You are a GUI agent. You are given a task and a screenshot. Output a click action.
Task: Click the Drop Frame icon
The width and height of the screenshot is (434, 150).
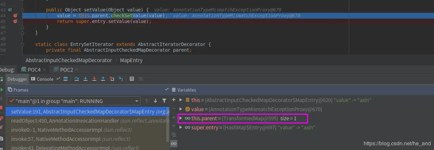point(112,79)
